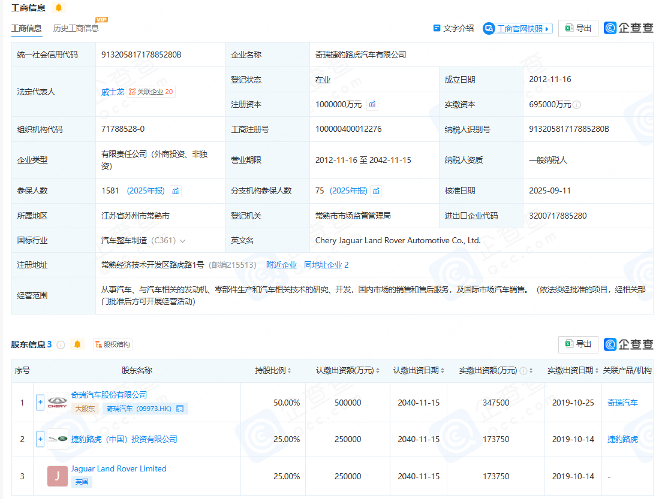Open chart icon beside 分支机构参保人数 75
The width and height of the screenshot is (656, 499).
pos(376,191)
